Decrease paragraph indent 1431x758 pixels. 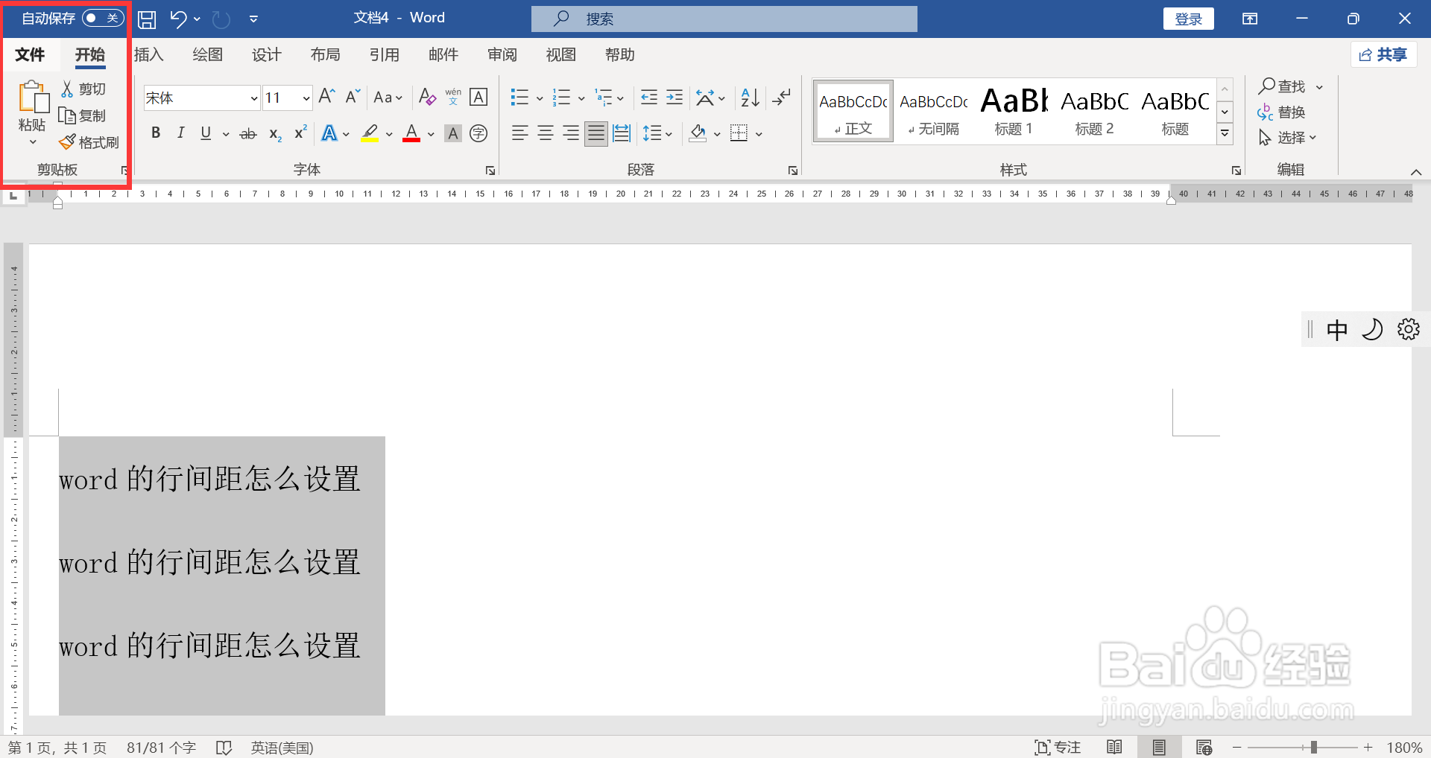pyautogui.click(x=649, y=97)
